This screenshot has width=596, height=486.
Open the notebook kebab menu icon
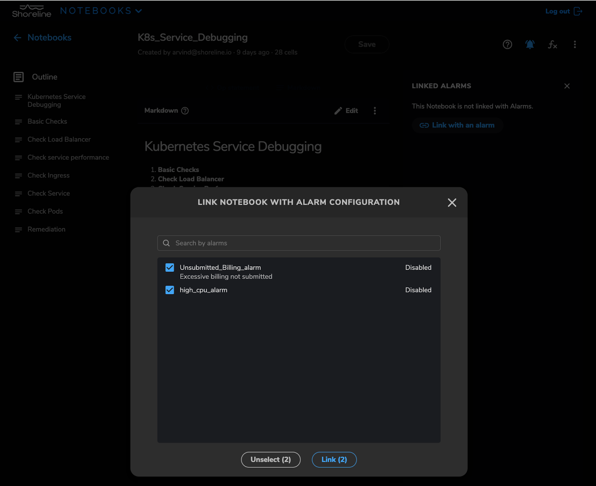pos(575,45)
